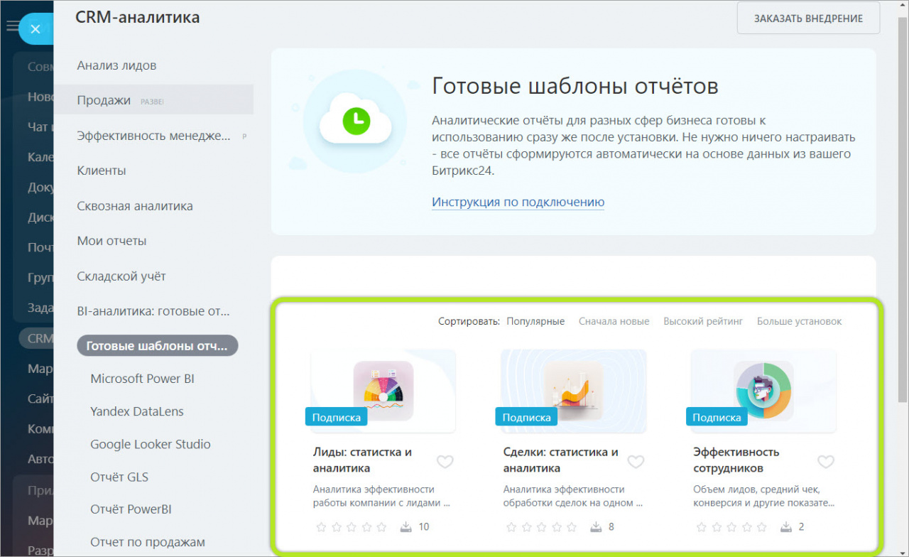
Task: Favorite the Сделки report heart icon
Action: pos(636,462)
